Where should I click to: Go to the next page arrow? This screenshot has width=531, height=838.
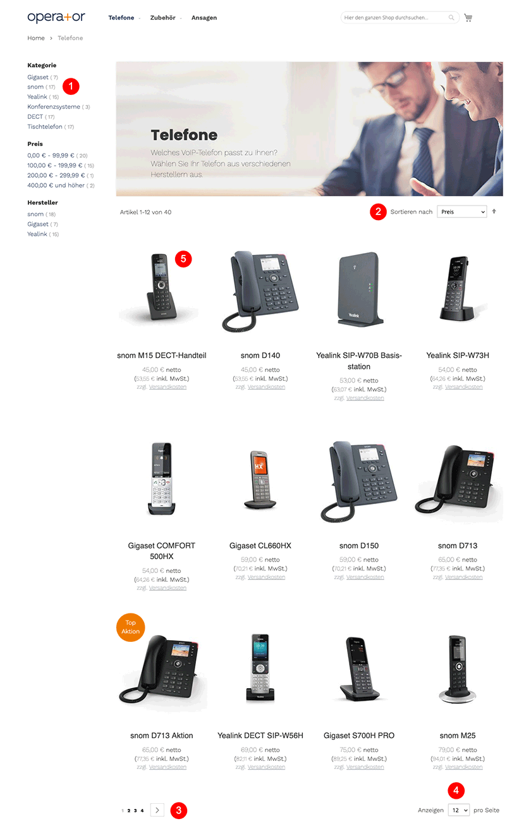tap(157, 810)
